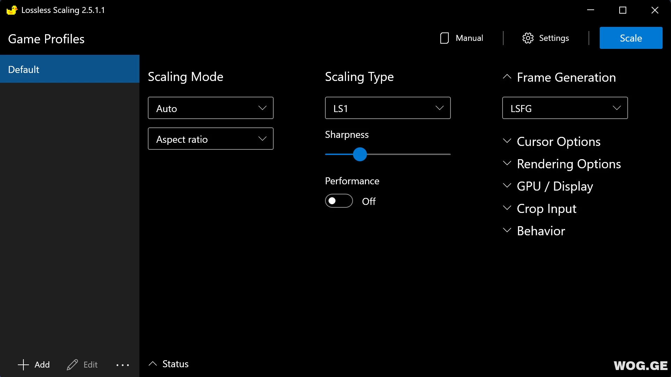Open the Manual book icon
Image resolution: width=671 pixels, height=377 pixels.
(x=444, y=38)
